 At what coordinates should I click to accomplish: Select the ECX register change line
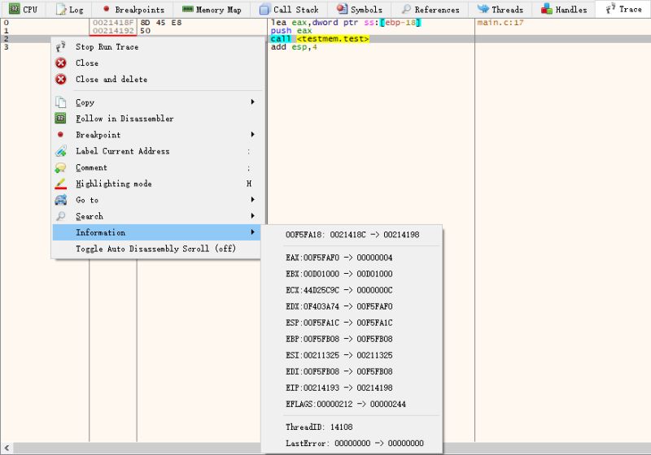tap(352, 290)
